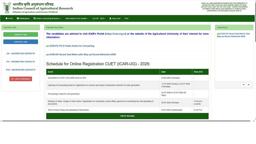Open Latest News ICAR-UG Vacant Seat Matrix item
The height and width of the screenshot is (144, 256).
tap(233, 35)
